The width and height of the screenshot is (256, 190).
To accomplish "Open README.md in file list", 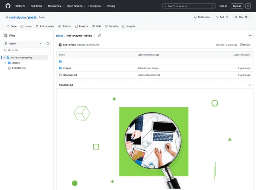I will tap(70, 75).
